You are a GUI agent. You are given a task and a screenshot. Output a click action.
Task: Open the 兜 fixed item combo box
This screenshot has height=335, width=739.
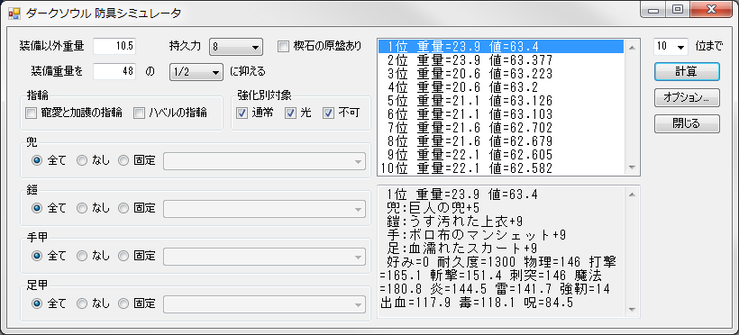[264, 160]
